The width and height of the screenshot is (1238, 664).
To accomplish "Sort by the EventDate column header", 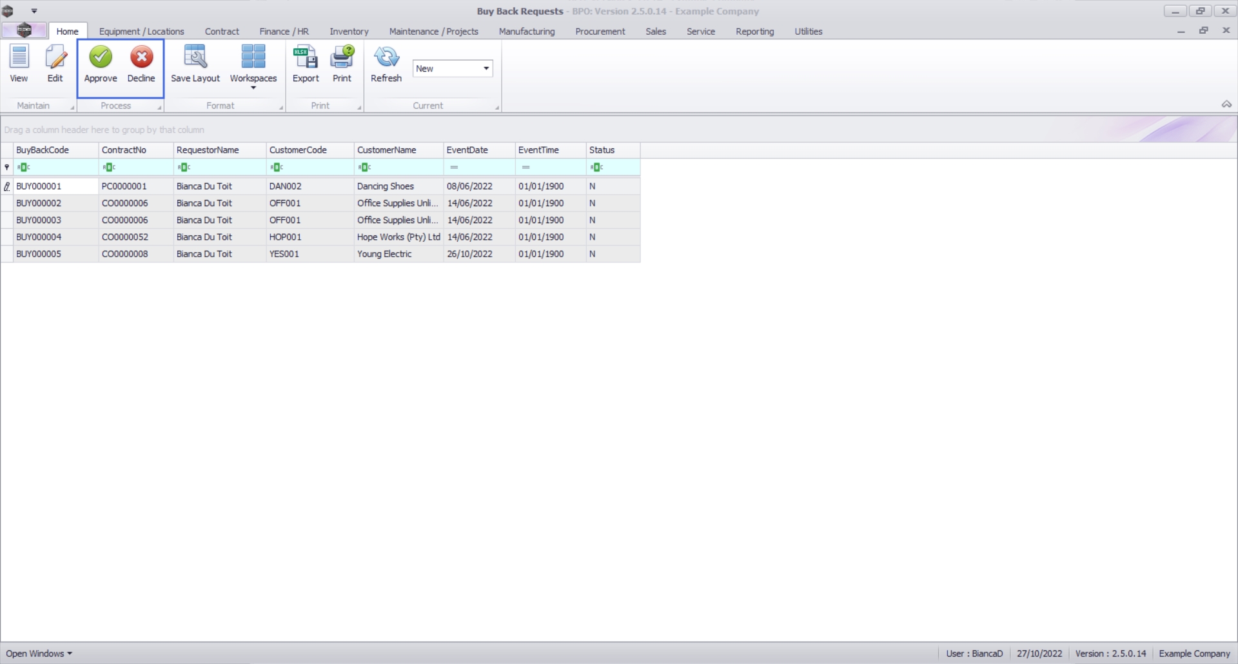I will tap(479, 150).
